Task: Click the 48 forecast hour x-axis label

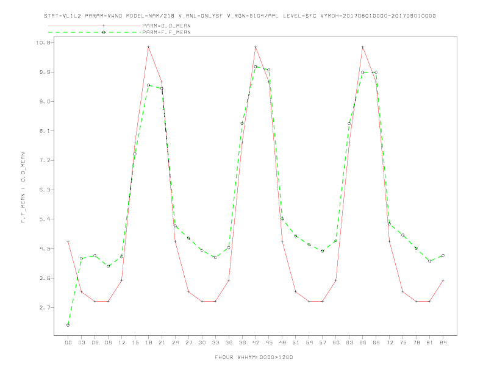Action: tap(282, 343)
